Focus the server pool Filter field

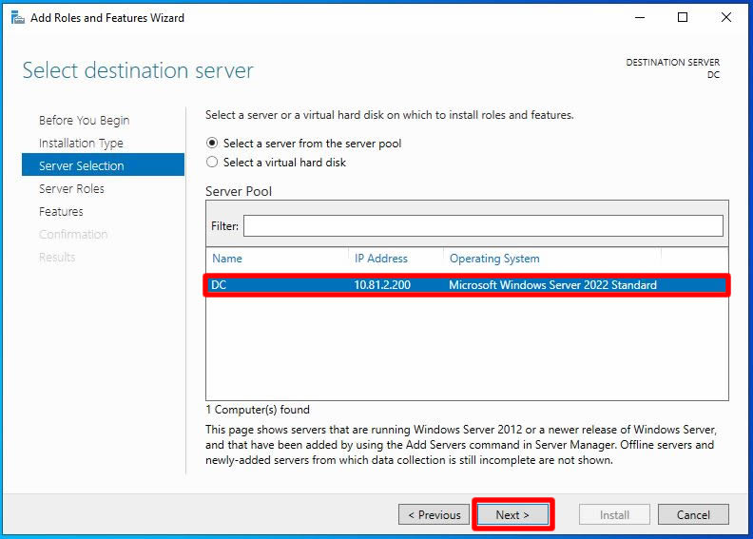click(483, 225)
